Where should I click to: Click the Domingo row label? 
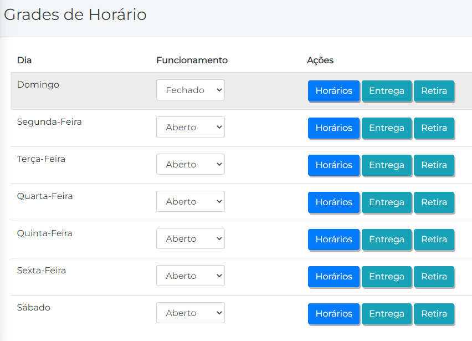(38, 85)
